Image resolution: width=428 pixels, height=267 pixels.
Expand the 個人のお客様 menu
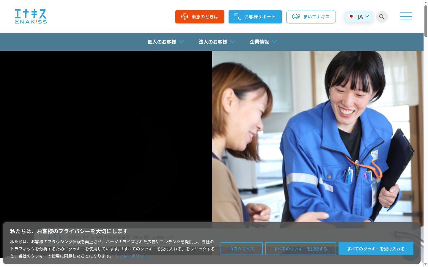(x=166, y=42)
